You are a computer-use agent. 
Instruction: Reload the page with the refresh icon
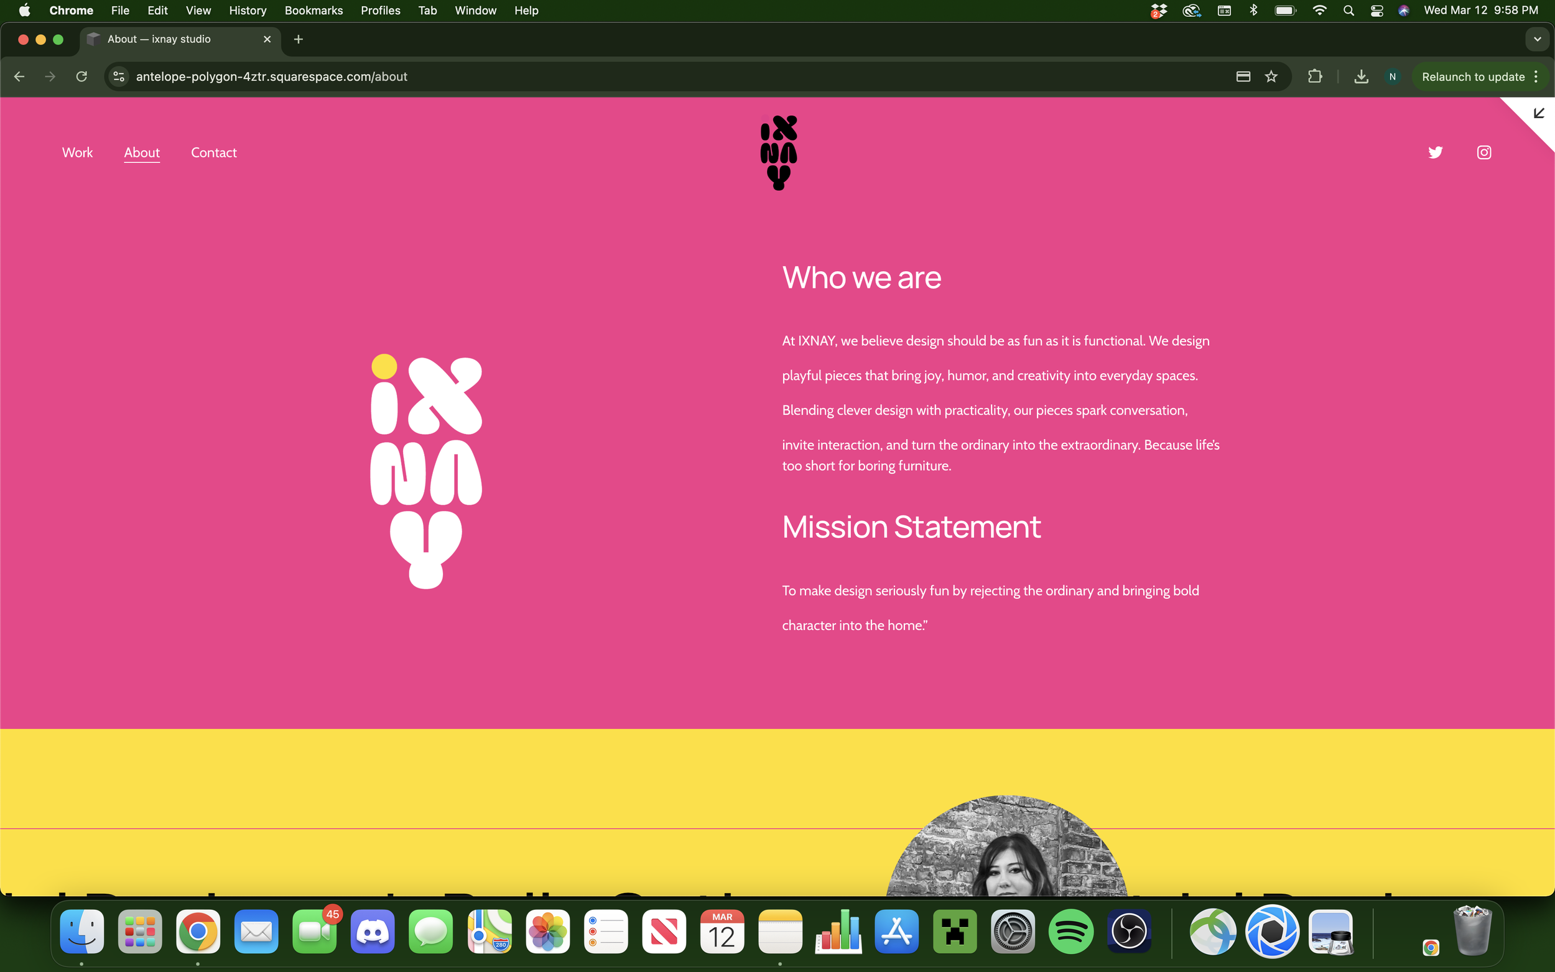[x=81, y=76]
